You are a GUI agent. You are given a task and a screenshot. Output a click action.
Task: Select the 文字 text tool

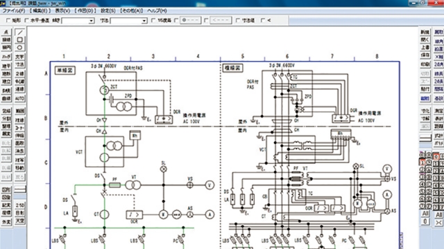click(20, 57)
